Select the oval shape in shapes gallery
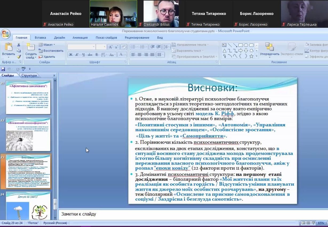This screenshot has height=227, width=328. tap(246, 45)
